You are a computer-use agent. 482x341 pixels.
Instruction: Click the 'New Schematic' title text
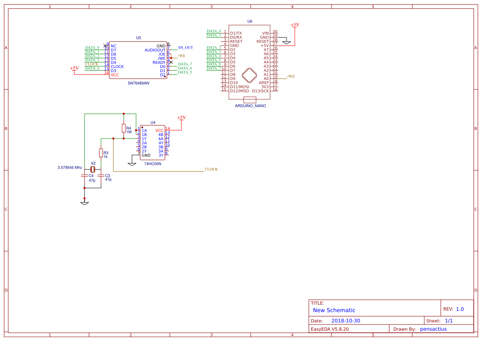[x=334, y=310]
